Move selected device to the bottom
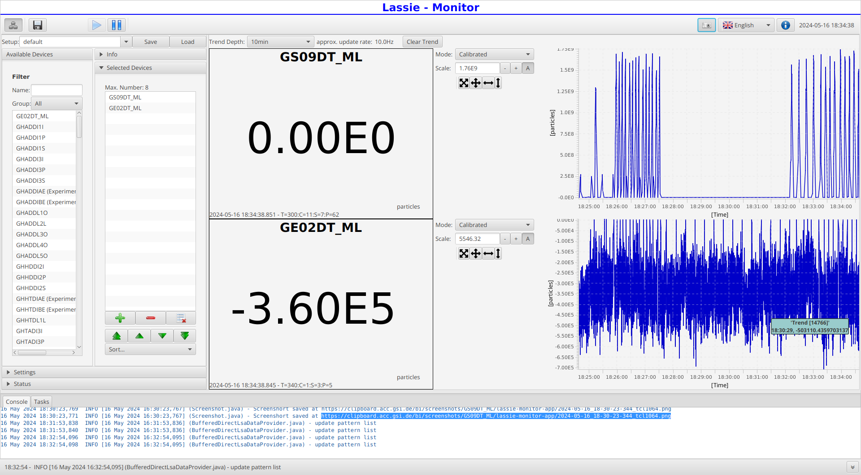 tap(185, 336)
